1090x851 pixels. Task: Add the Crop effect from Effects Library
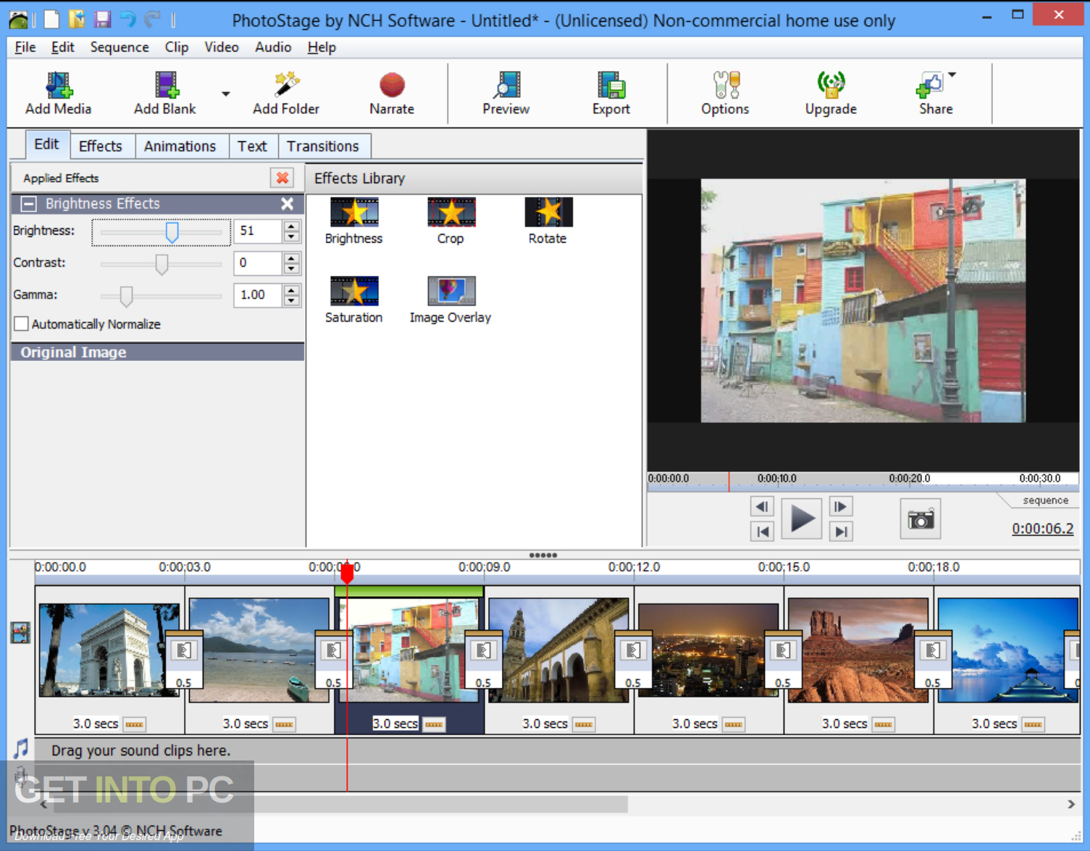pos(450,220)
